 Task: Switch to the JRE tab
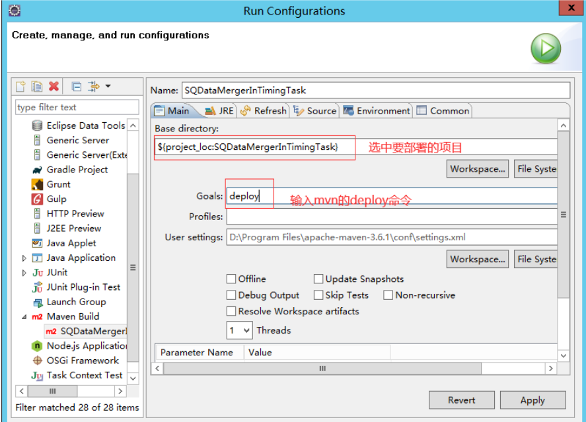[x=220, y=111]
